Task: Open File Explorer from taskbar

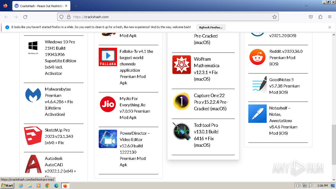Action: coord(30,186)
